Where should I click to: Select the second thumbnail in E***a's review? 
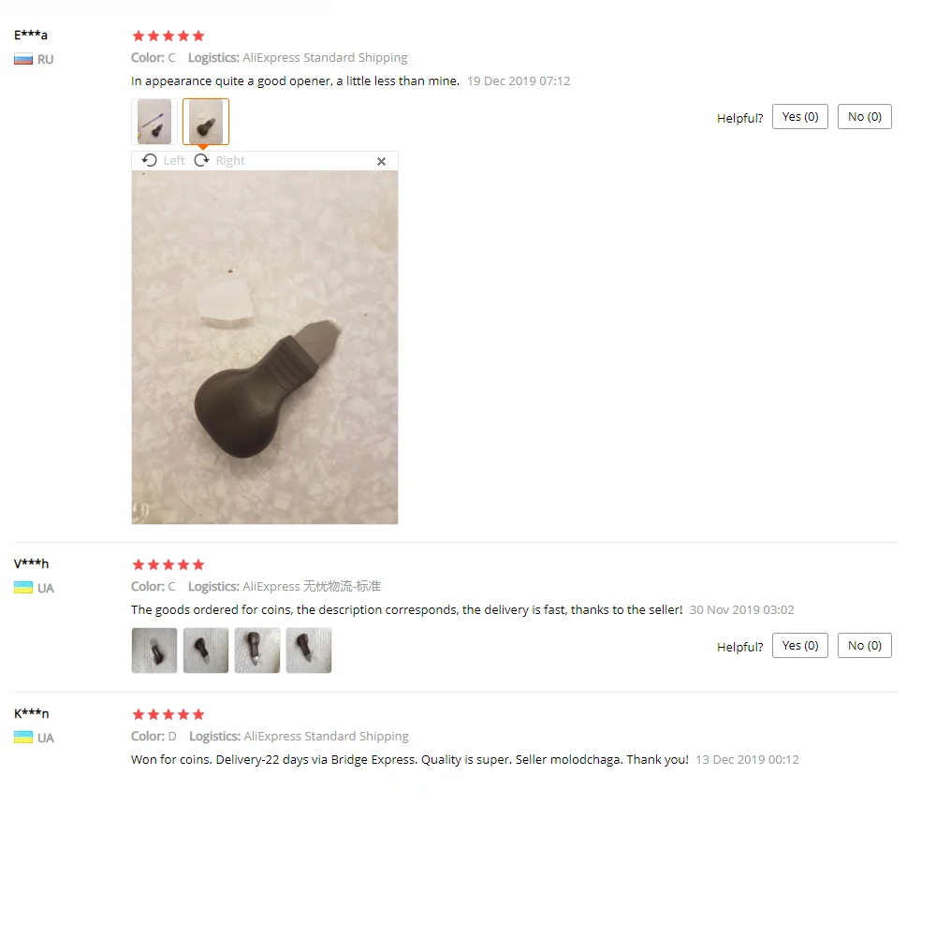pos(206,122)
